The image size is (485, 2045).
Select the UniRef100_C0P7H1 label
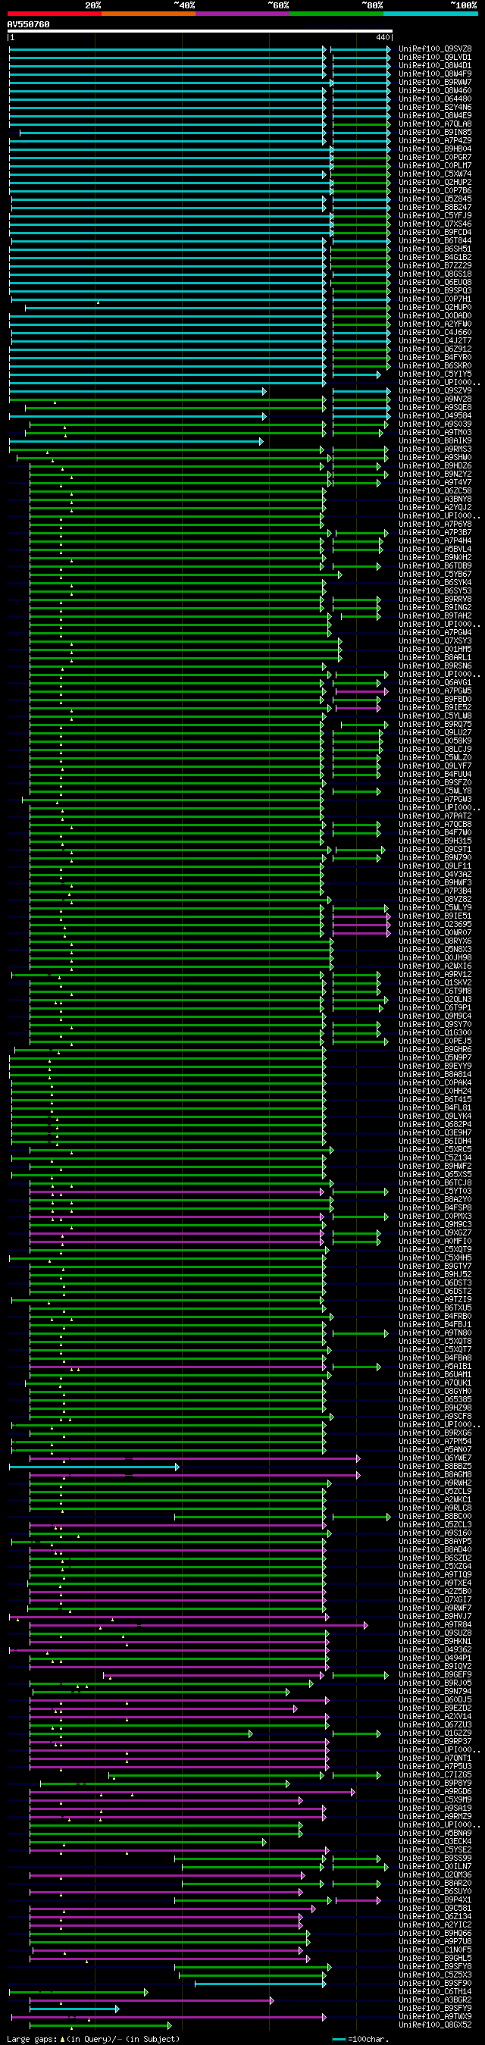pos(435,299)
